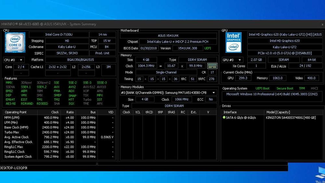Click the BIOS date 01/30/2018 field
Image resolution: width=325 pixels, height=183 pixels.
click(149, 48)
